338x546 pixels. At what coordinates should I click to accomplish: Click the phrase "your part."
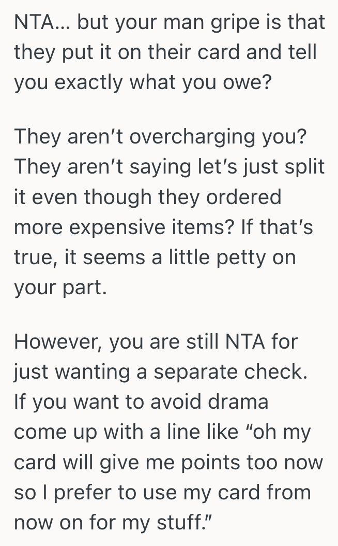tap(60, 288)
